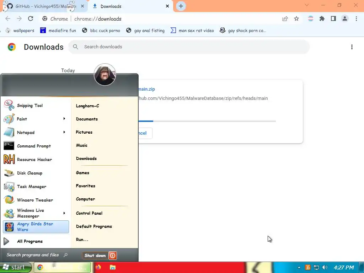Open Favorites in Start menu

coord(86,186)
